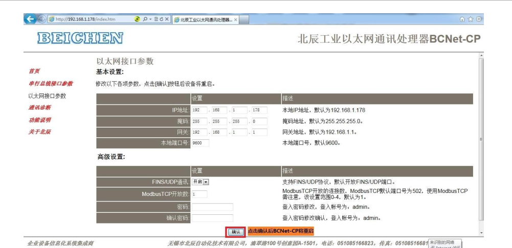
Task: Click the 本地端口号 field showing 9600
Action: tap(200, 143)
